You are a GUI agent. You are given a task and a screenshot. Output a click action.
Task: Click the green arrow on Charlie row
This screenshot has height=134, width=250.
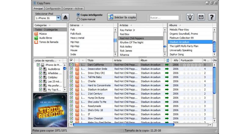[x=167, y=81]
